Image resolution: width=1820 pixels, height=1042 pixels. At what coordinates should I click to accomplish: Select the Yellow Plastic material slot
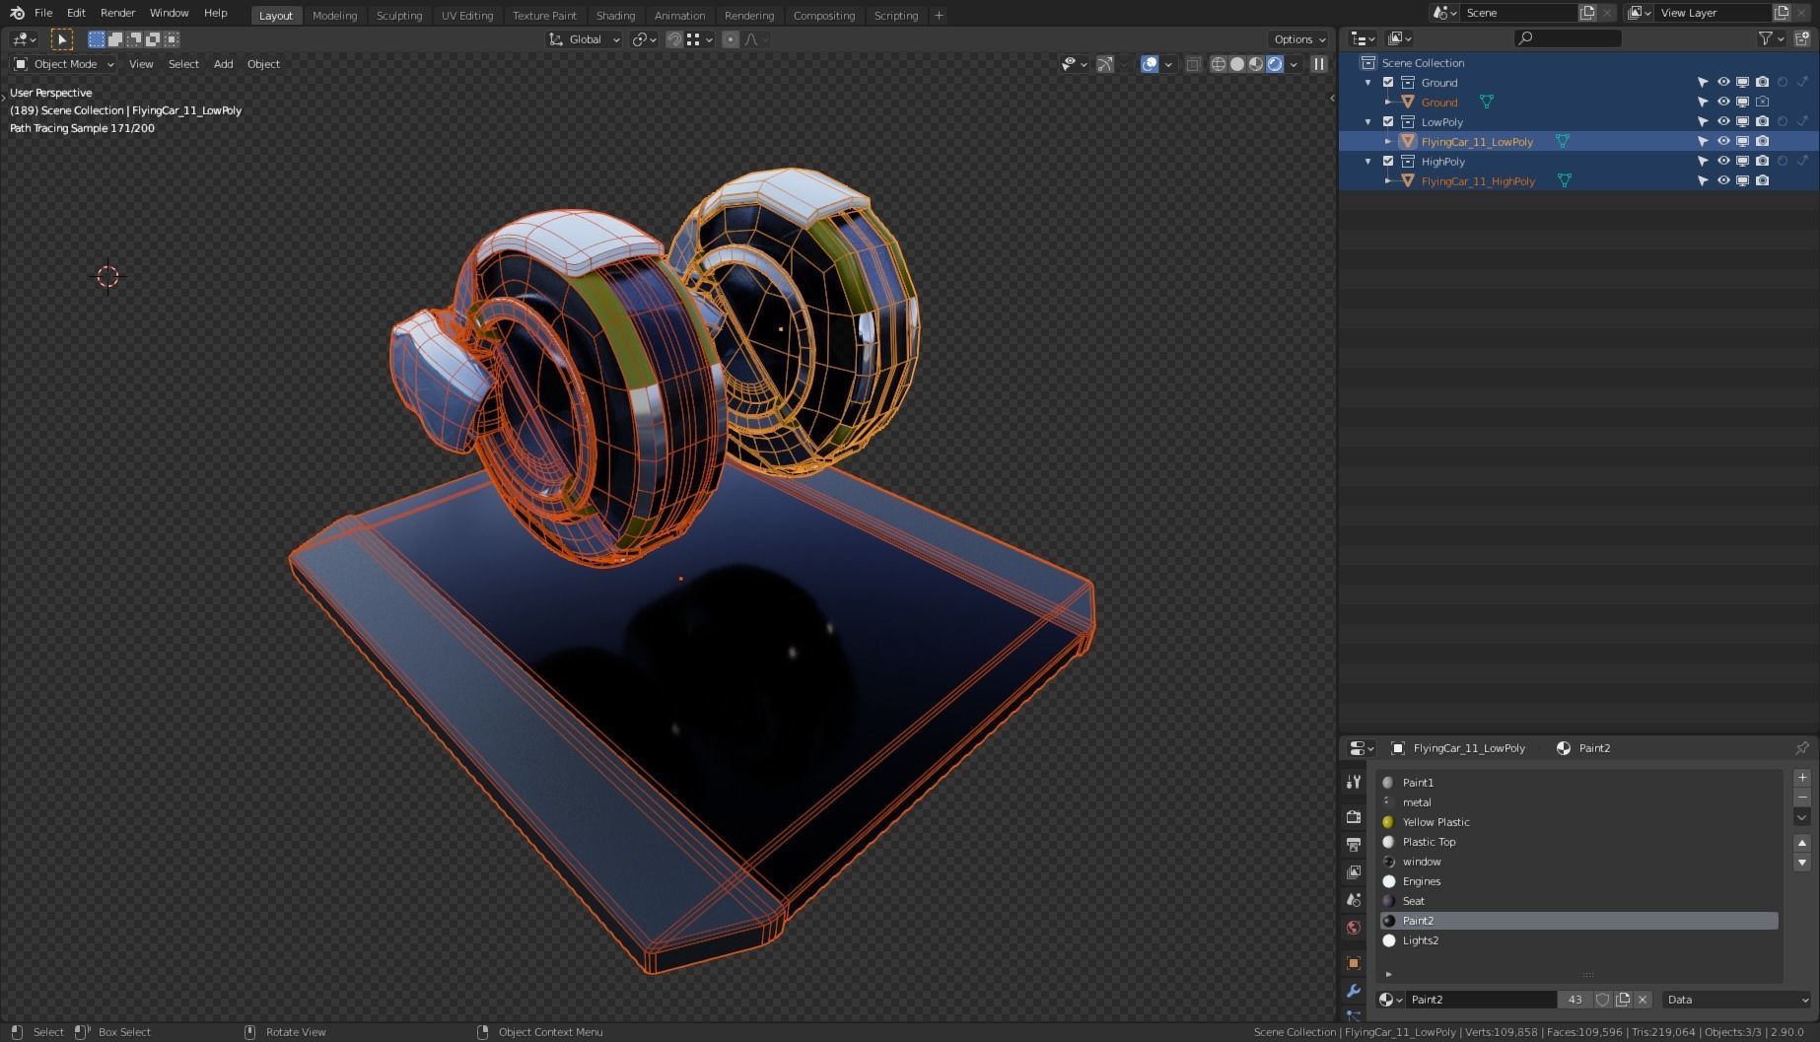[x=1578, y=822]
